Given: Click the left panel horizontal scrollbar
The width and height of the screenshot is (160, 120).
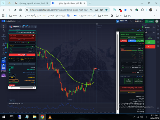Looking at the screenshot, I should click(26, 88).
